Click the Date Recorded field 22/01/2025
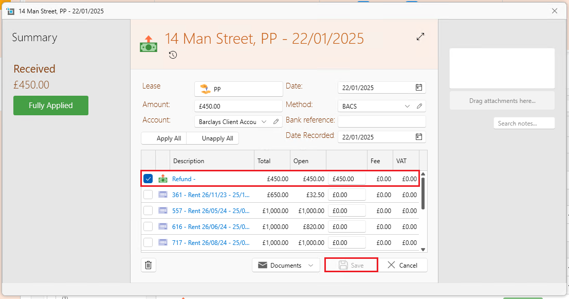Viewport: 569px width, 299px height. 382,137
